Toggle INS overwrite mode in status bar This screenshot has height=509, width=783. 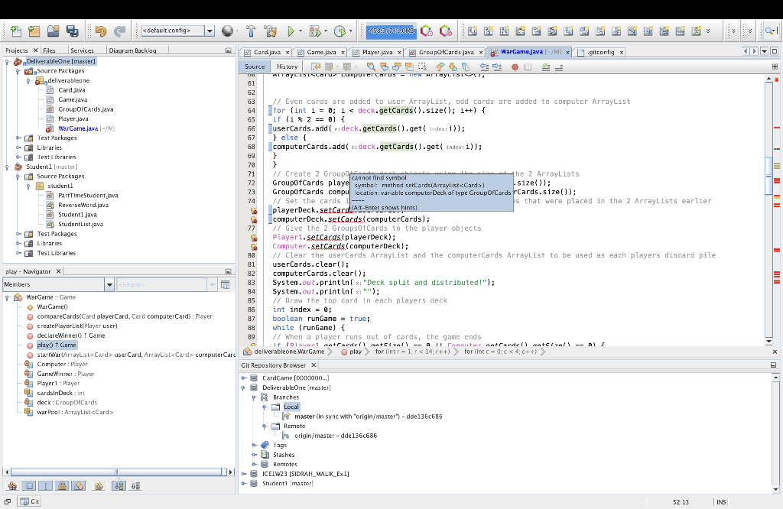(720, 501)
